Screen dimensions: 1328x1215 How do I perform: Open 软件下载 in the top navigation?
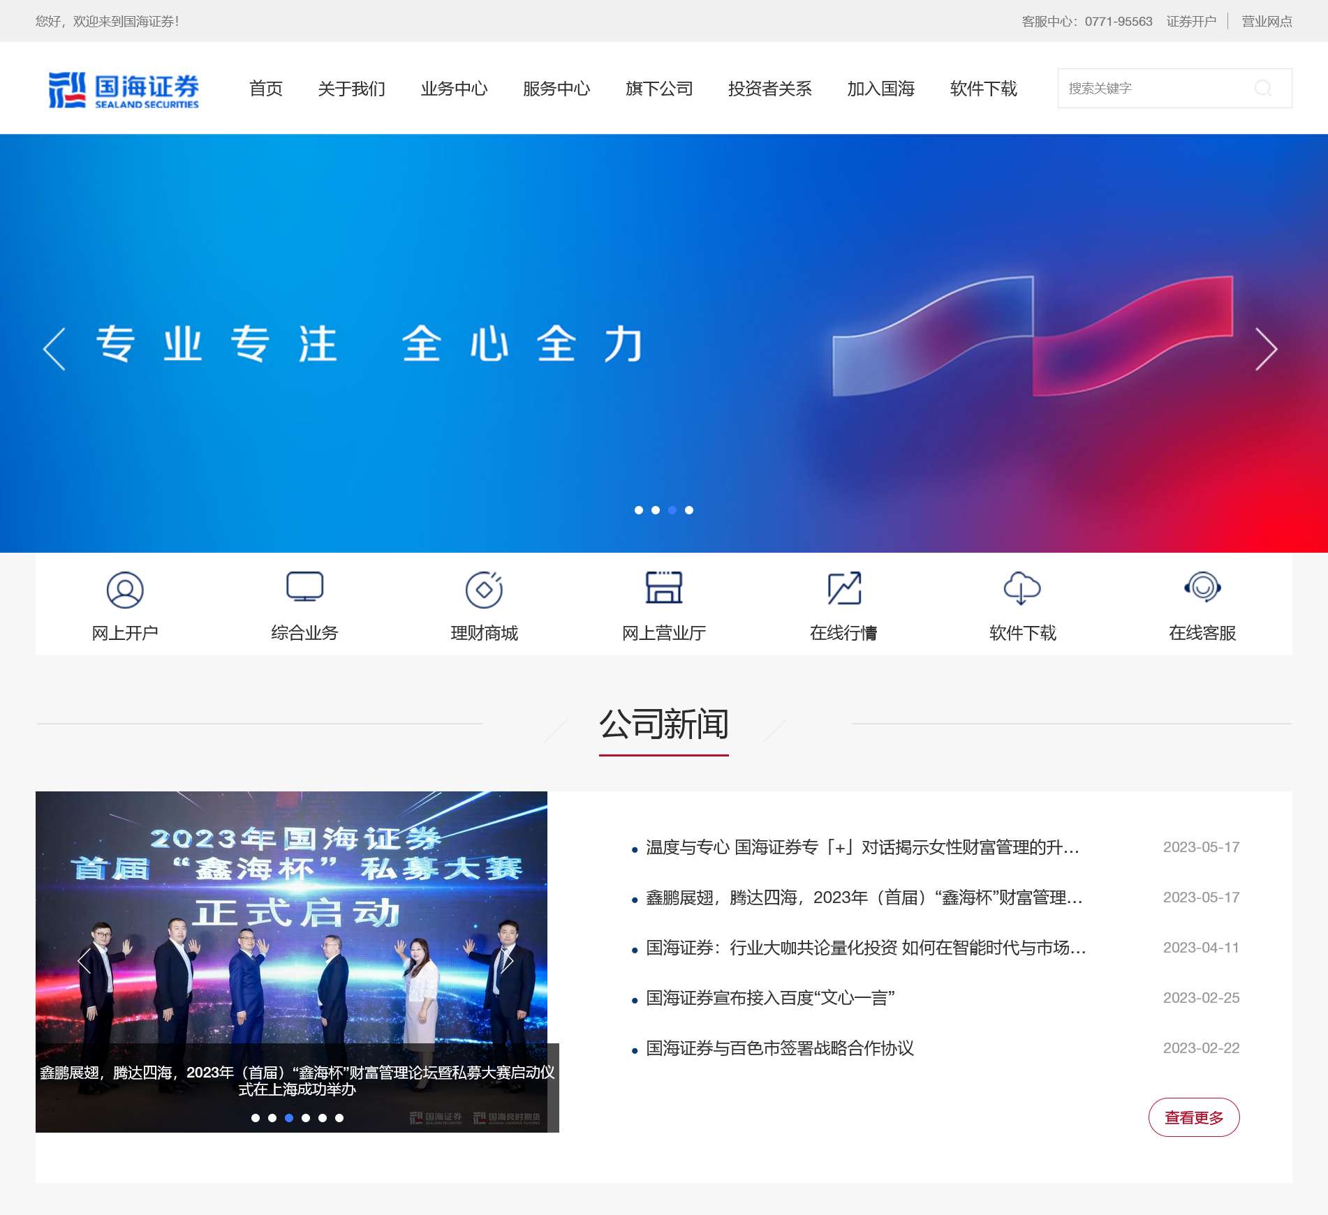(x=984, y=89)
